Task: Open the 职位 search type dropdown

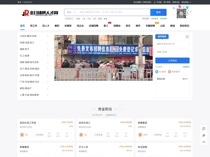Action: [71, 12]
